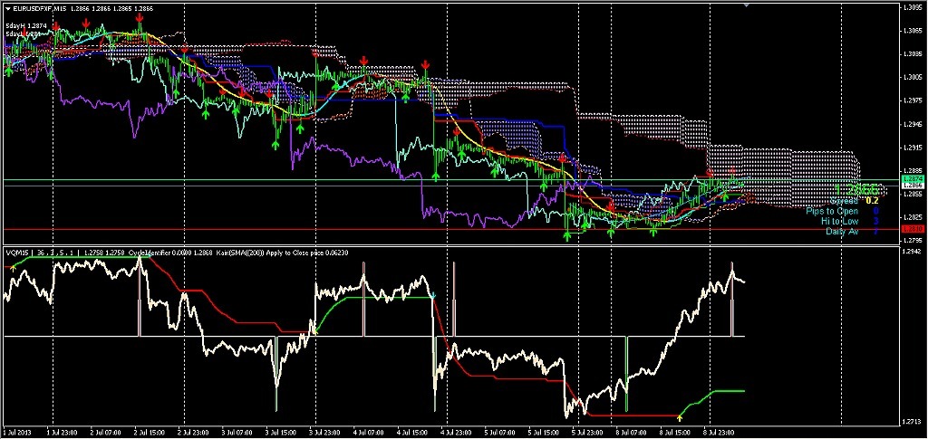Click the 8 Jul 23:00 time label

click(719, 433)
